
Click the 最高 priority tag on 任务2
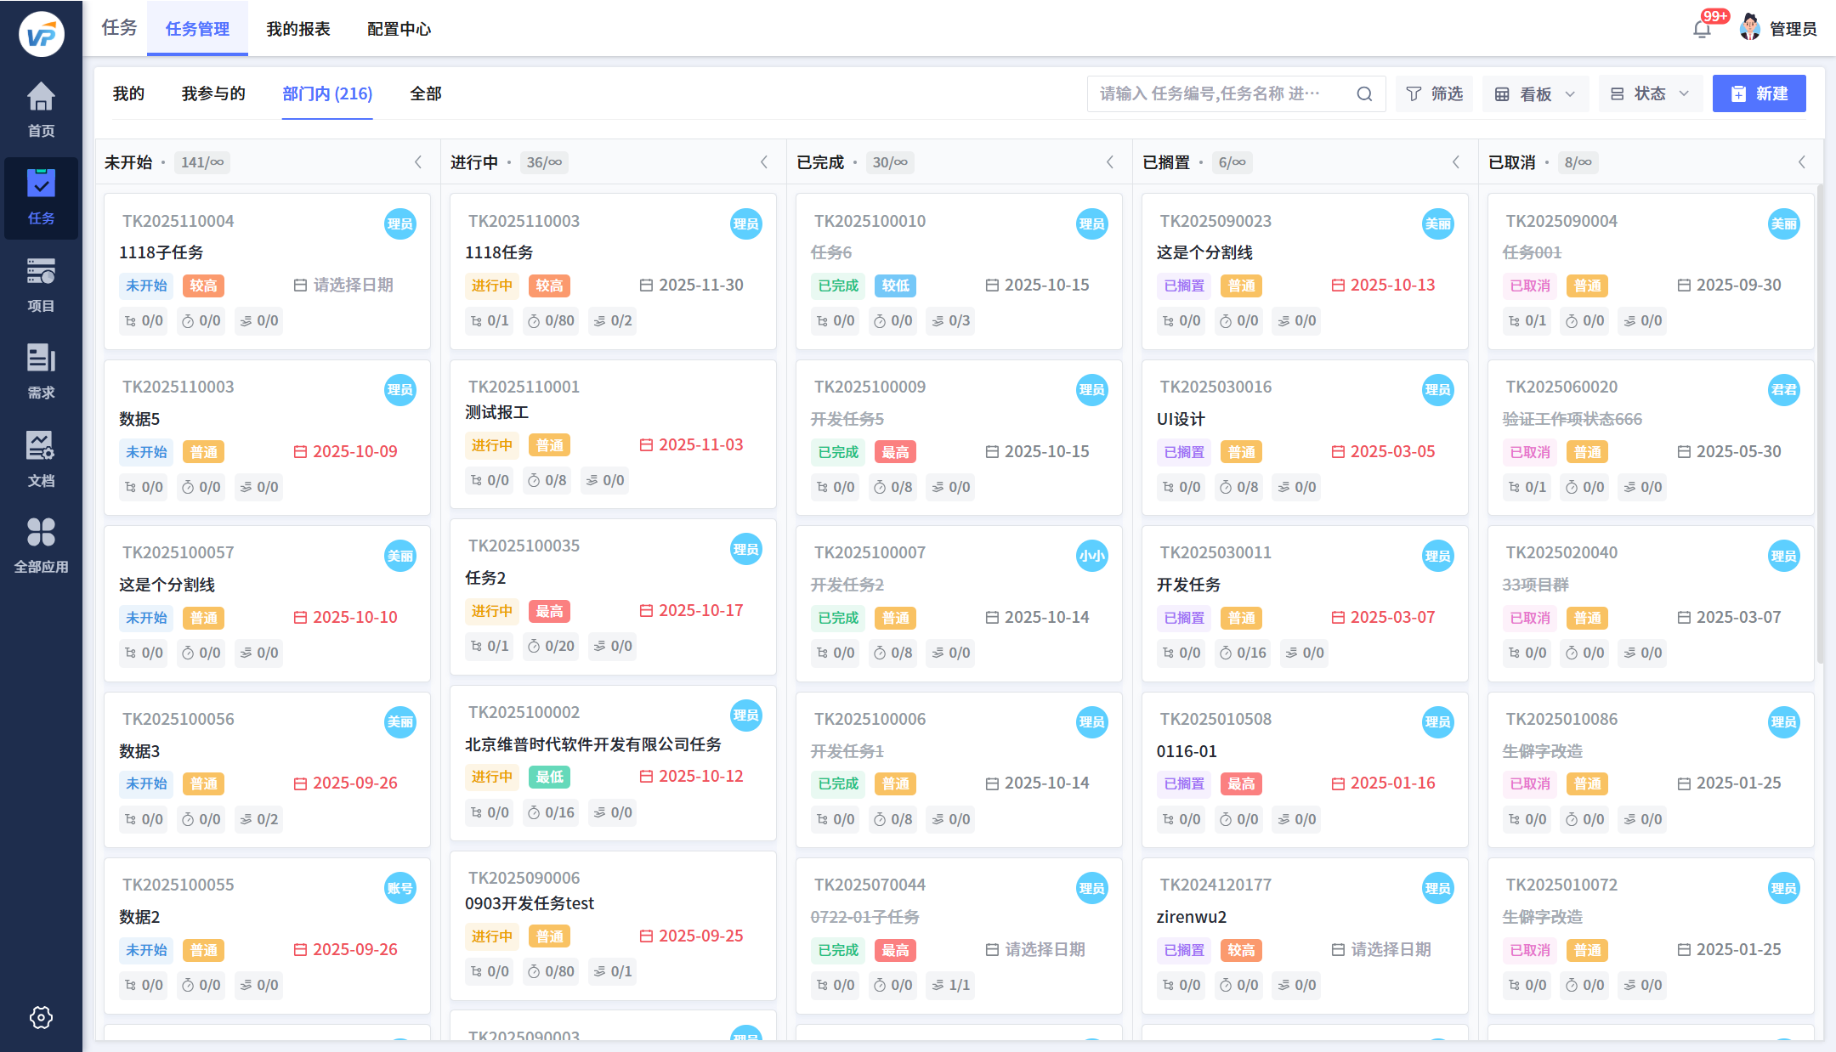pyautogui.click(x=549, y=611)
